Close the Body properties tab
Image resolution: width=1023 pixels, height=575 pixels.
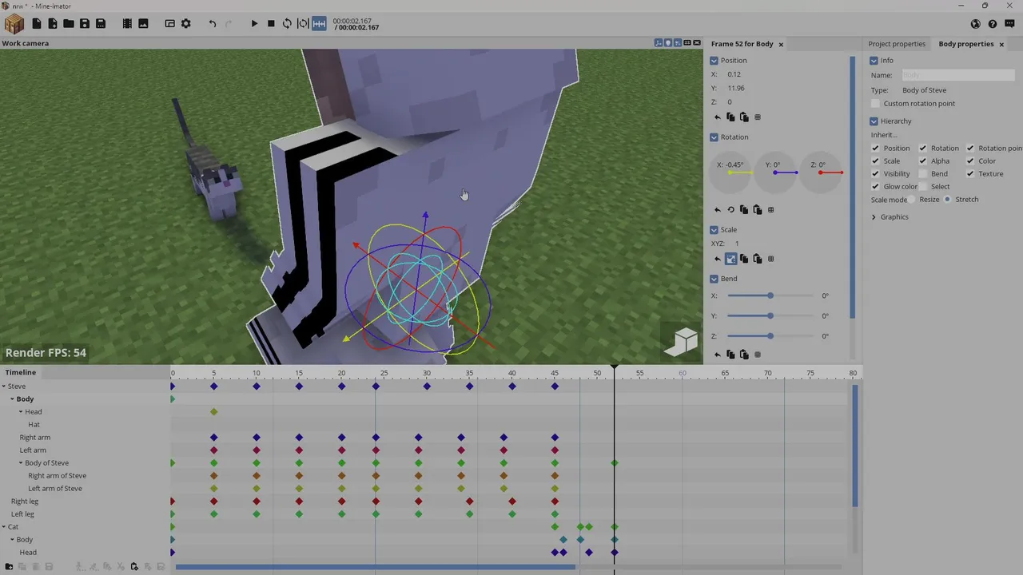pyautogui.click(x=1001, y=45)
